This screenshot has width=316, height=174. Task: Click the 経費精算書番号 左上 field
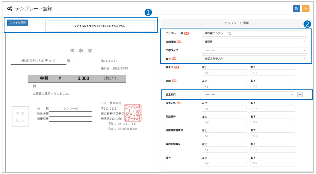pyautogui.click(x=224, y=135)
